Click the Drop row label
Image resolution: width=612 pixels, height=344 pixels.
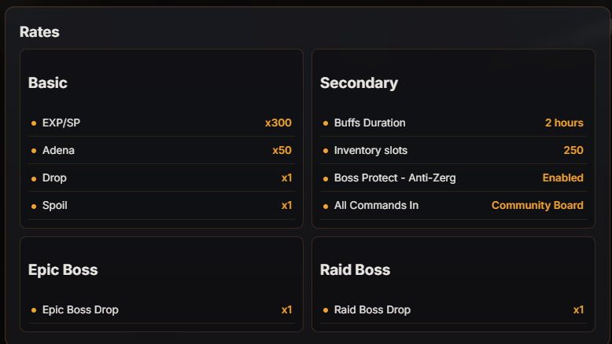pyautogui.click(x=54, y=178)
